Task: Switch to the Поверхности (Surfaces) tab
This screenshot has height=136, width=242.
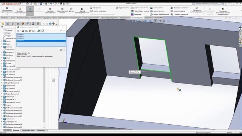Action: click(x=36, y=18)
